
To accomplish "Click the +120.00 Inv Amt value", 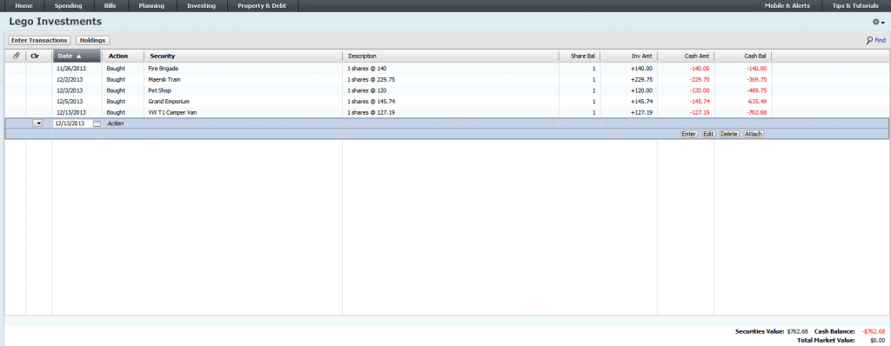I will pyautogui.click(x=641, y=90).
